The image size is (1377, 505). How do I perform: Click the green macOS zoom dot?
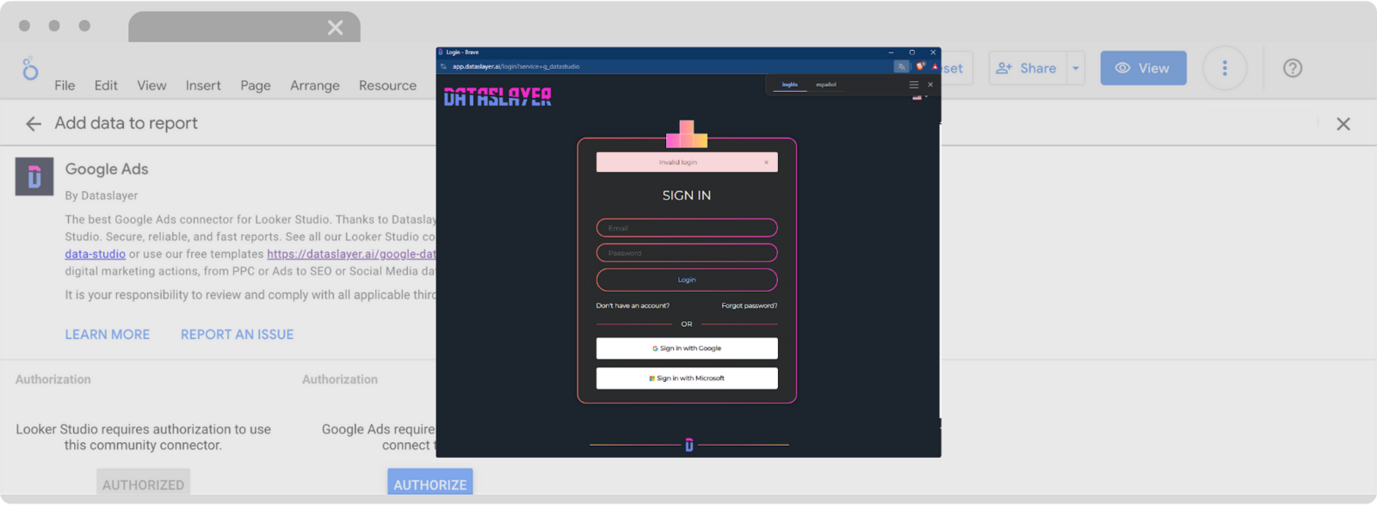coord(84,26)
